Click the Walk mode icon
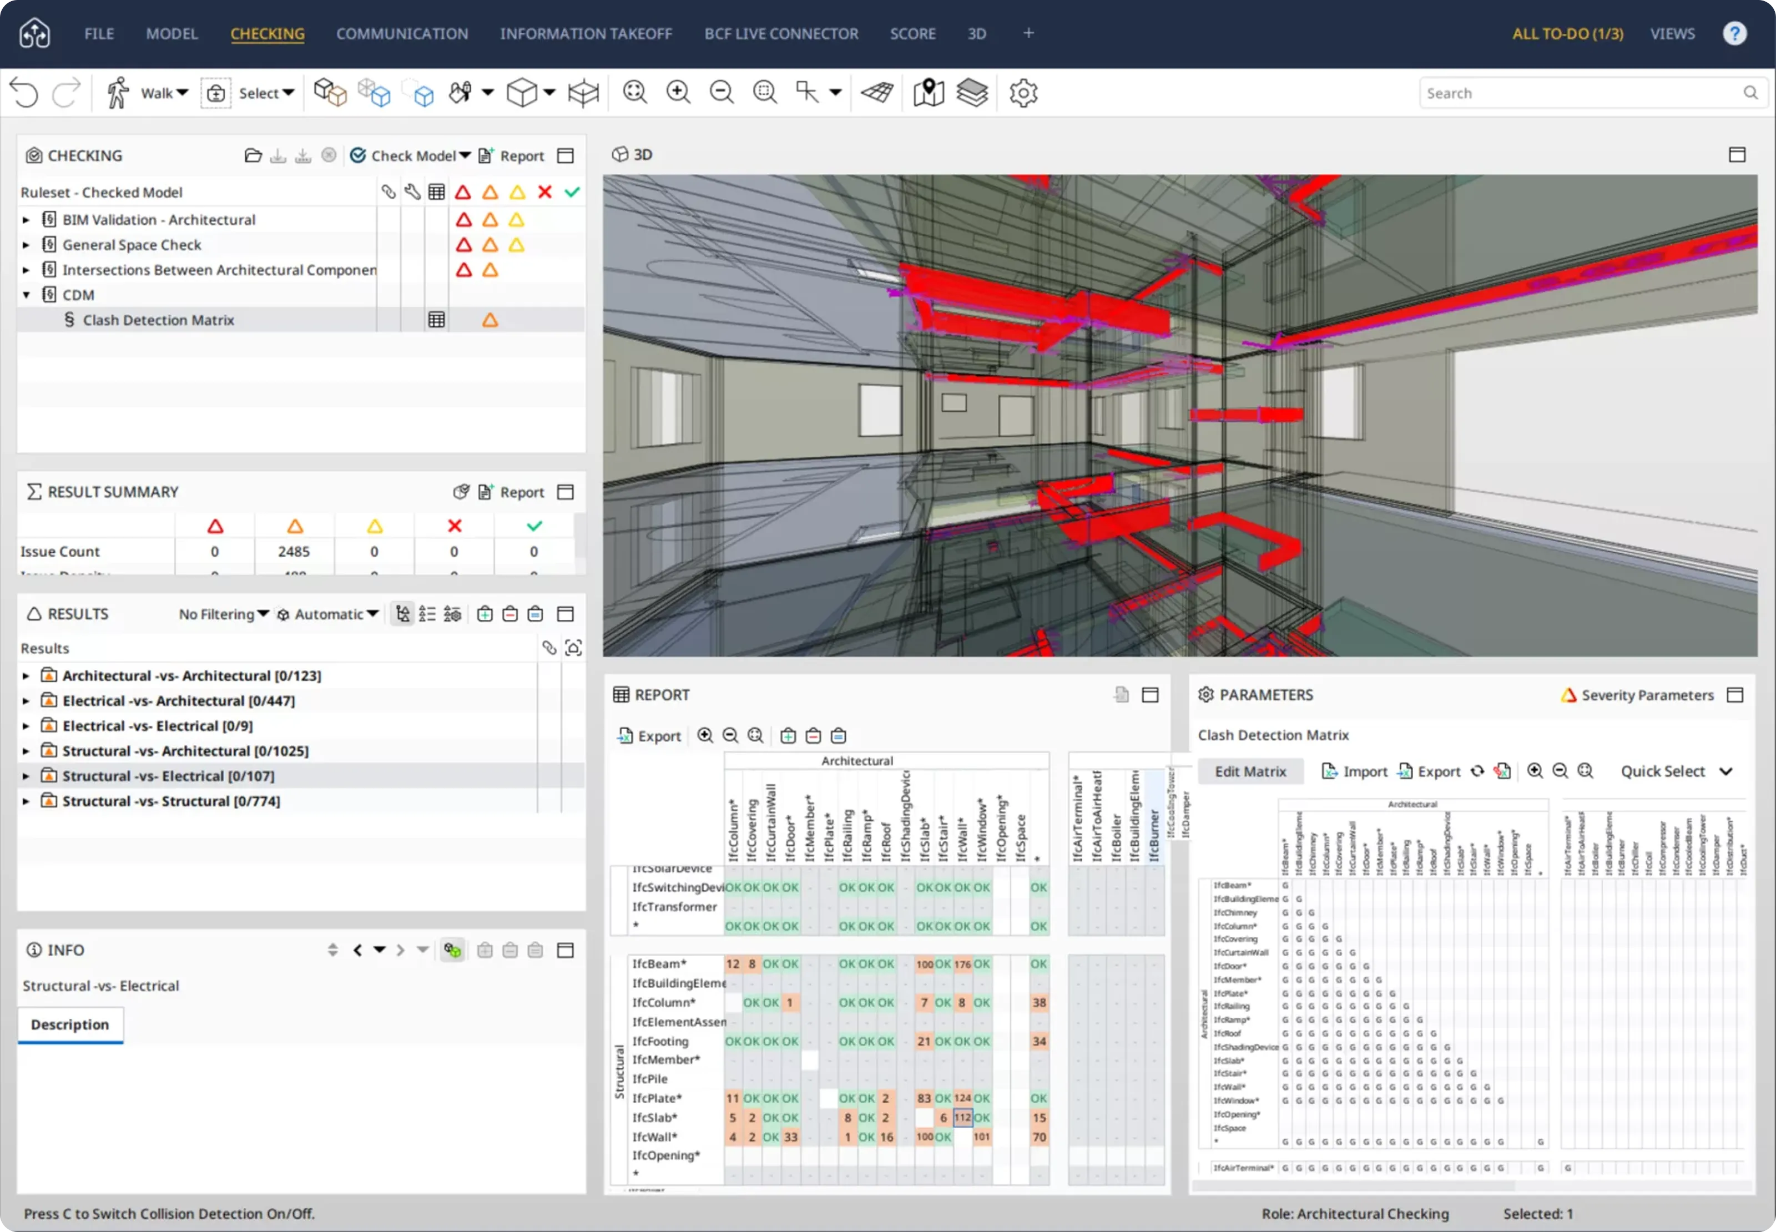 tap(117, 93)
